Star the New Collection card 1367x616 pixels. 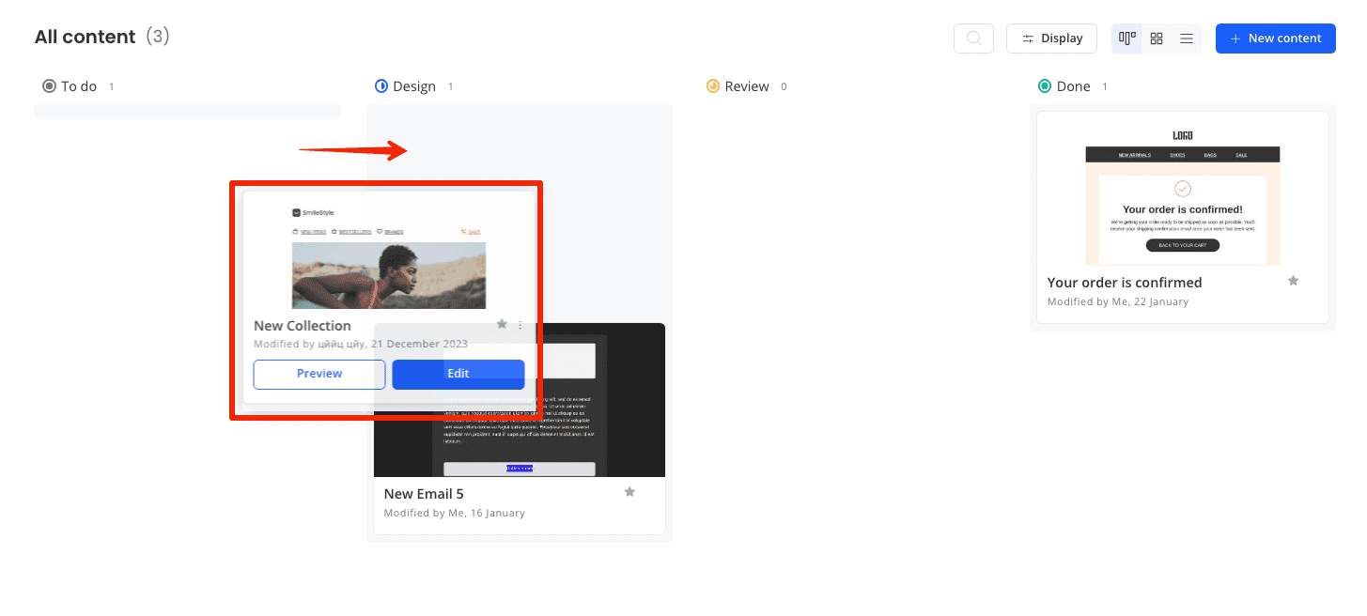pos(502,324)
